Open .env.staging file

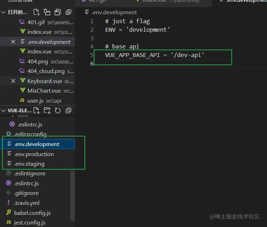pyautogui.click(x=37, y=164)
